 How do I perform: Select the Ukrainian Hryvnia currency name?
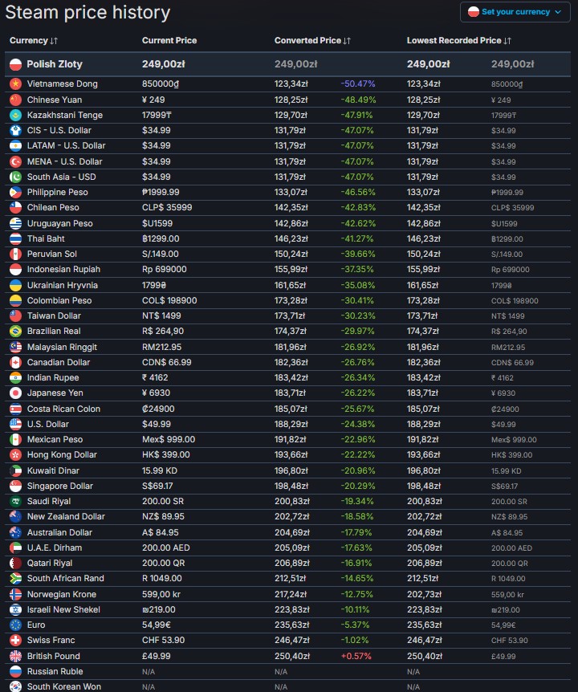62,285
